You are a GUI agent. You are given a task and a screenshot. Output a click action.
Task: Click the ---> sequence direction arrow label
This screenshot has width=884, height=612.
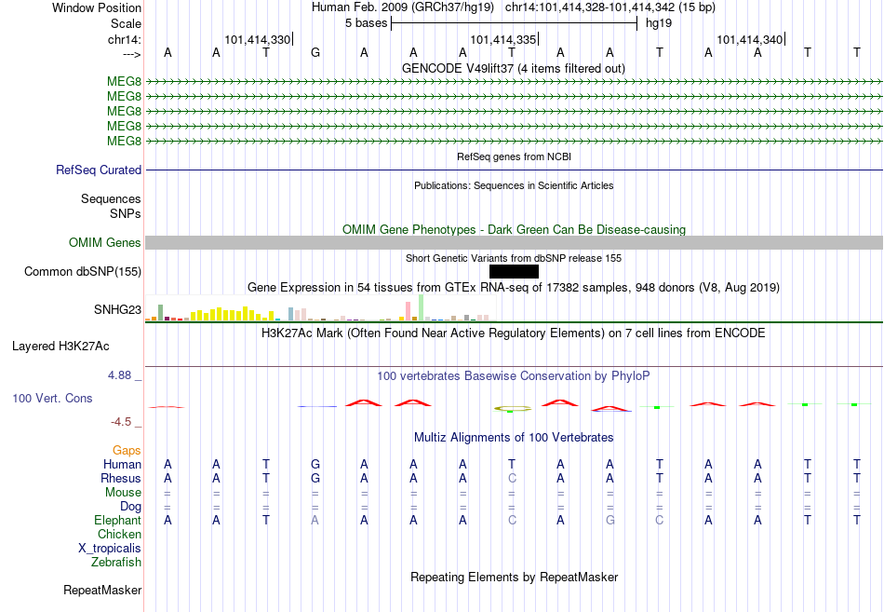[x=131, y=54]
